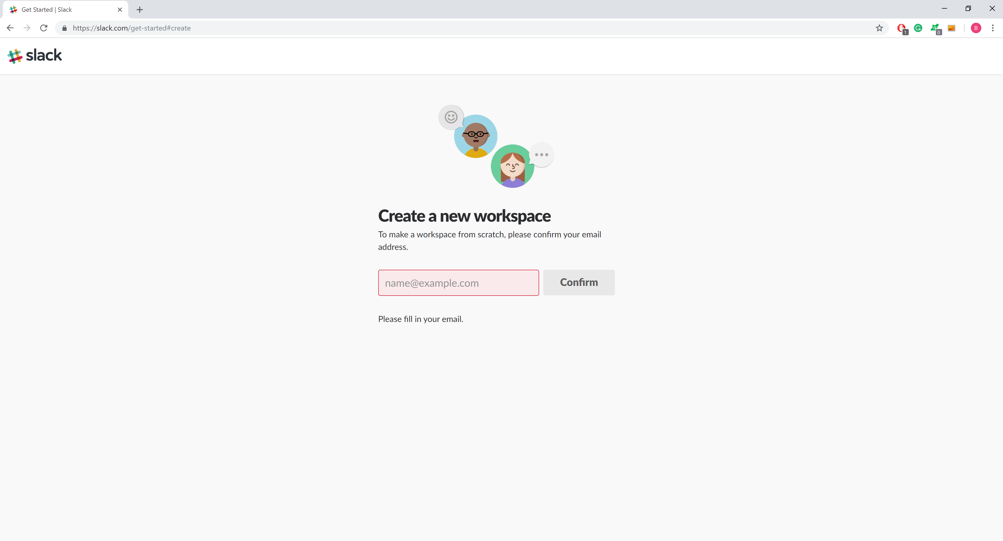
Task: Open the picture extension icon
Action: (951, 28)
